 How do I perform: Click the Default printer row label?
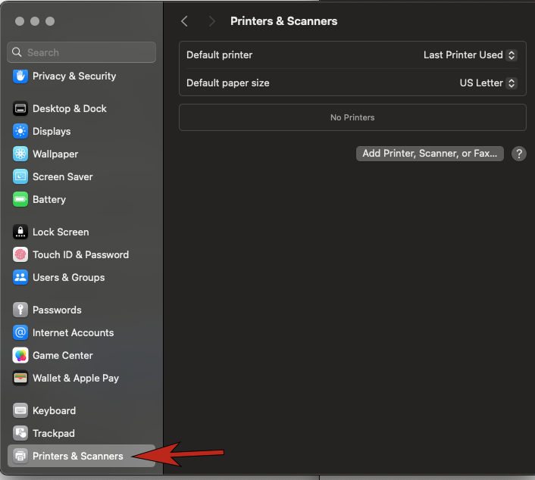(x=220, y=55)
